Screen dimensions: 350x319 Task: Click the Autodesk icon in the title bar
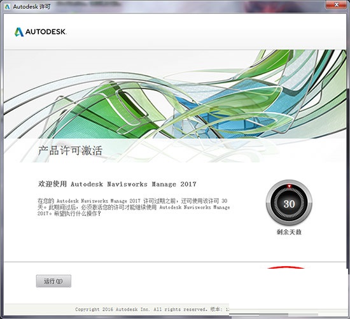point(8,7)
